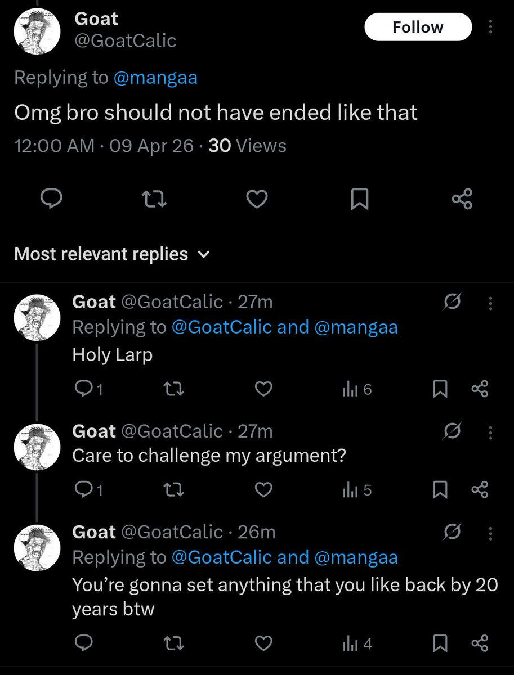
Task: Open the @mangaa profile link in main tweet
Action: point(155,77)
